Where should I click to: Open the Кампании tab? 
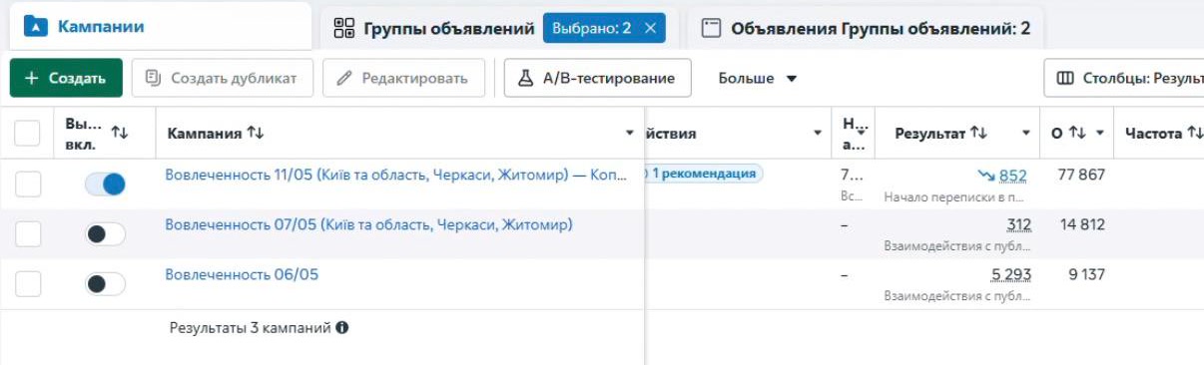[x=160, y=27]
